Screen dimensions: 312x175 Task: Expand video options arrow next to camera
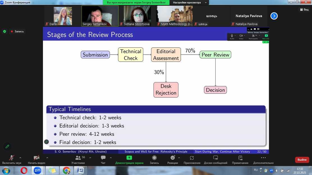(47, 158)
